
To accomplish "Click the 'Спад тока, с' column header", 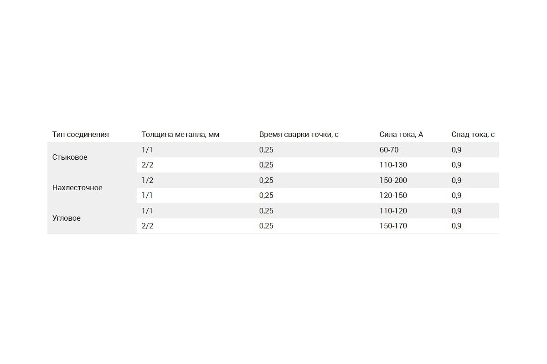I will (473, 134).
